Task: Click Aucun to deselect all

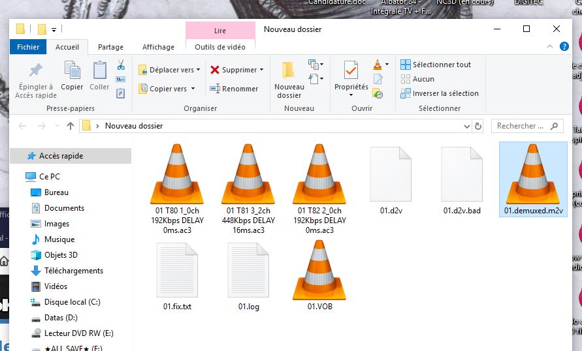Action: pos(417,79)
